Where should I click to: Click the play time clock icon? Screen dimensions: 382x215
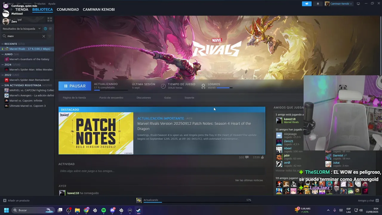coord(163,86)
